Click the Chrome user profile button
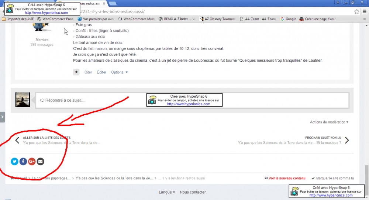Viewport: 369px width, 200px height. [x=338, y=2]
